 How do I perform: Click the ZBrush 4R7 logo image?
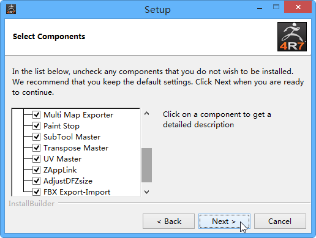[292, 37]
